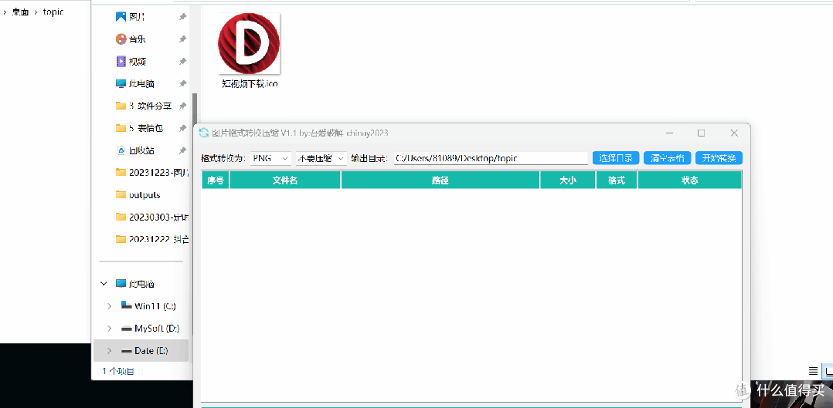Click the output directory path field
This screenshot has height=408, width=833.
click(491, 158)
